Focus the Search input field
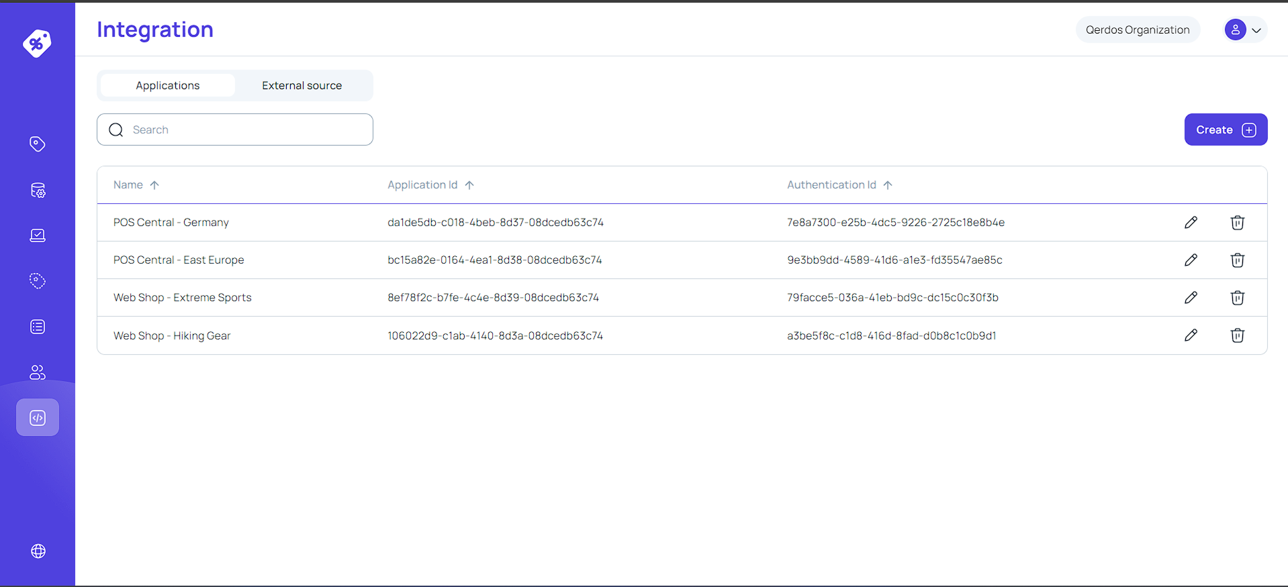 [x=235, y=129]
